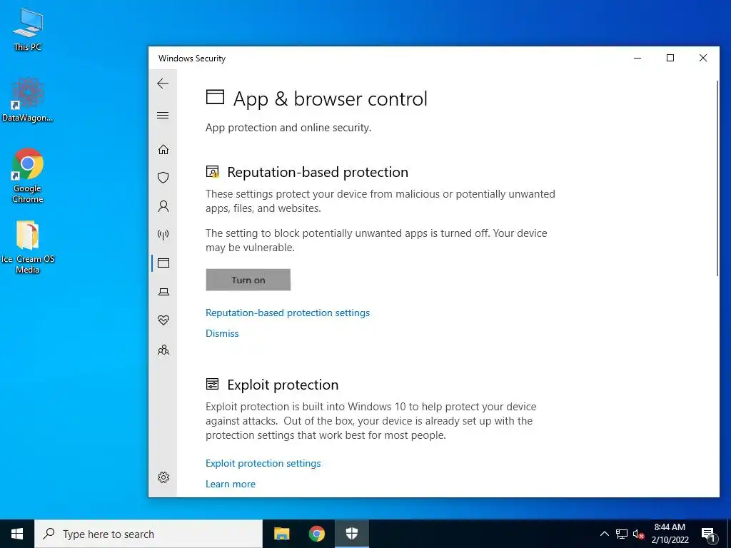731x548 pixels.
Task: Click Windows Security taskbar icon
Action: pos(352,534)
